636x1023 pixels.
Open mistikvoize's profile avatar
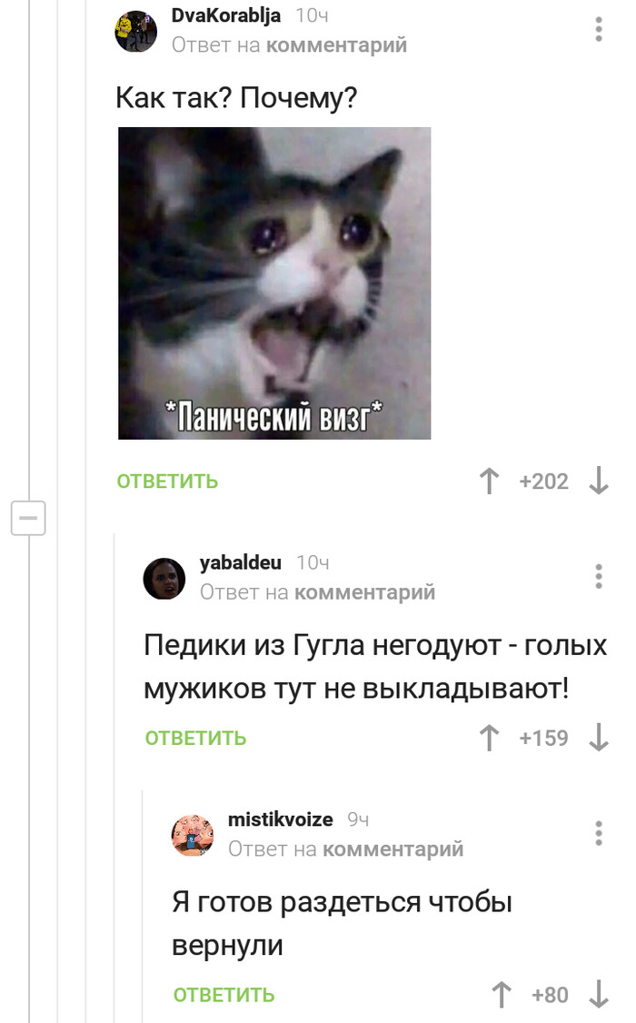193,835
